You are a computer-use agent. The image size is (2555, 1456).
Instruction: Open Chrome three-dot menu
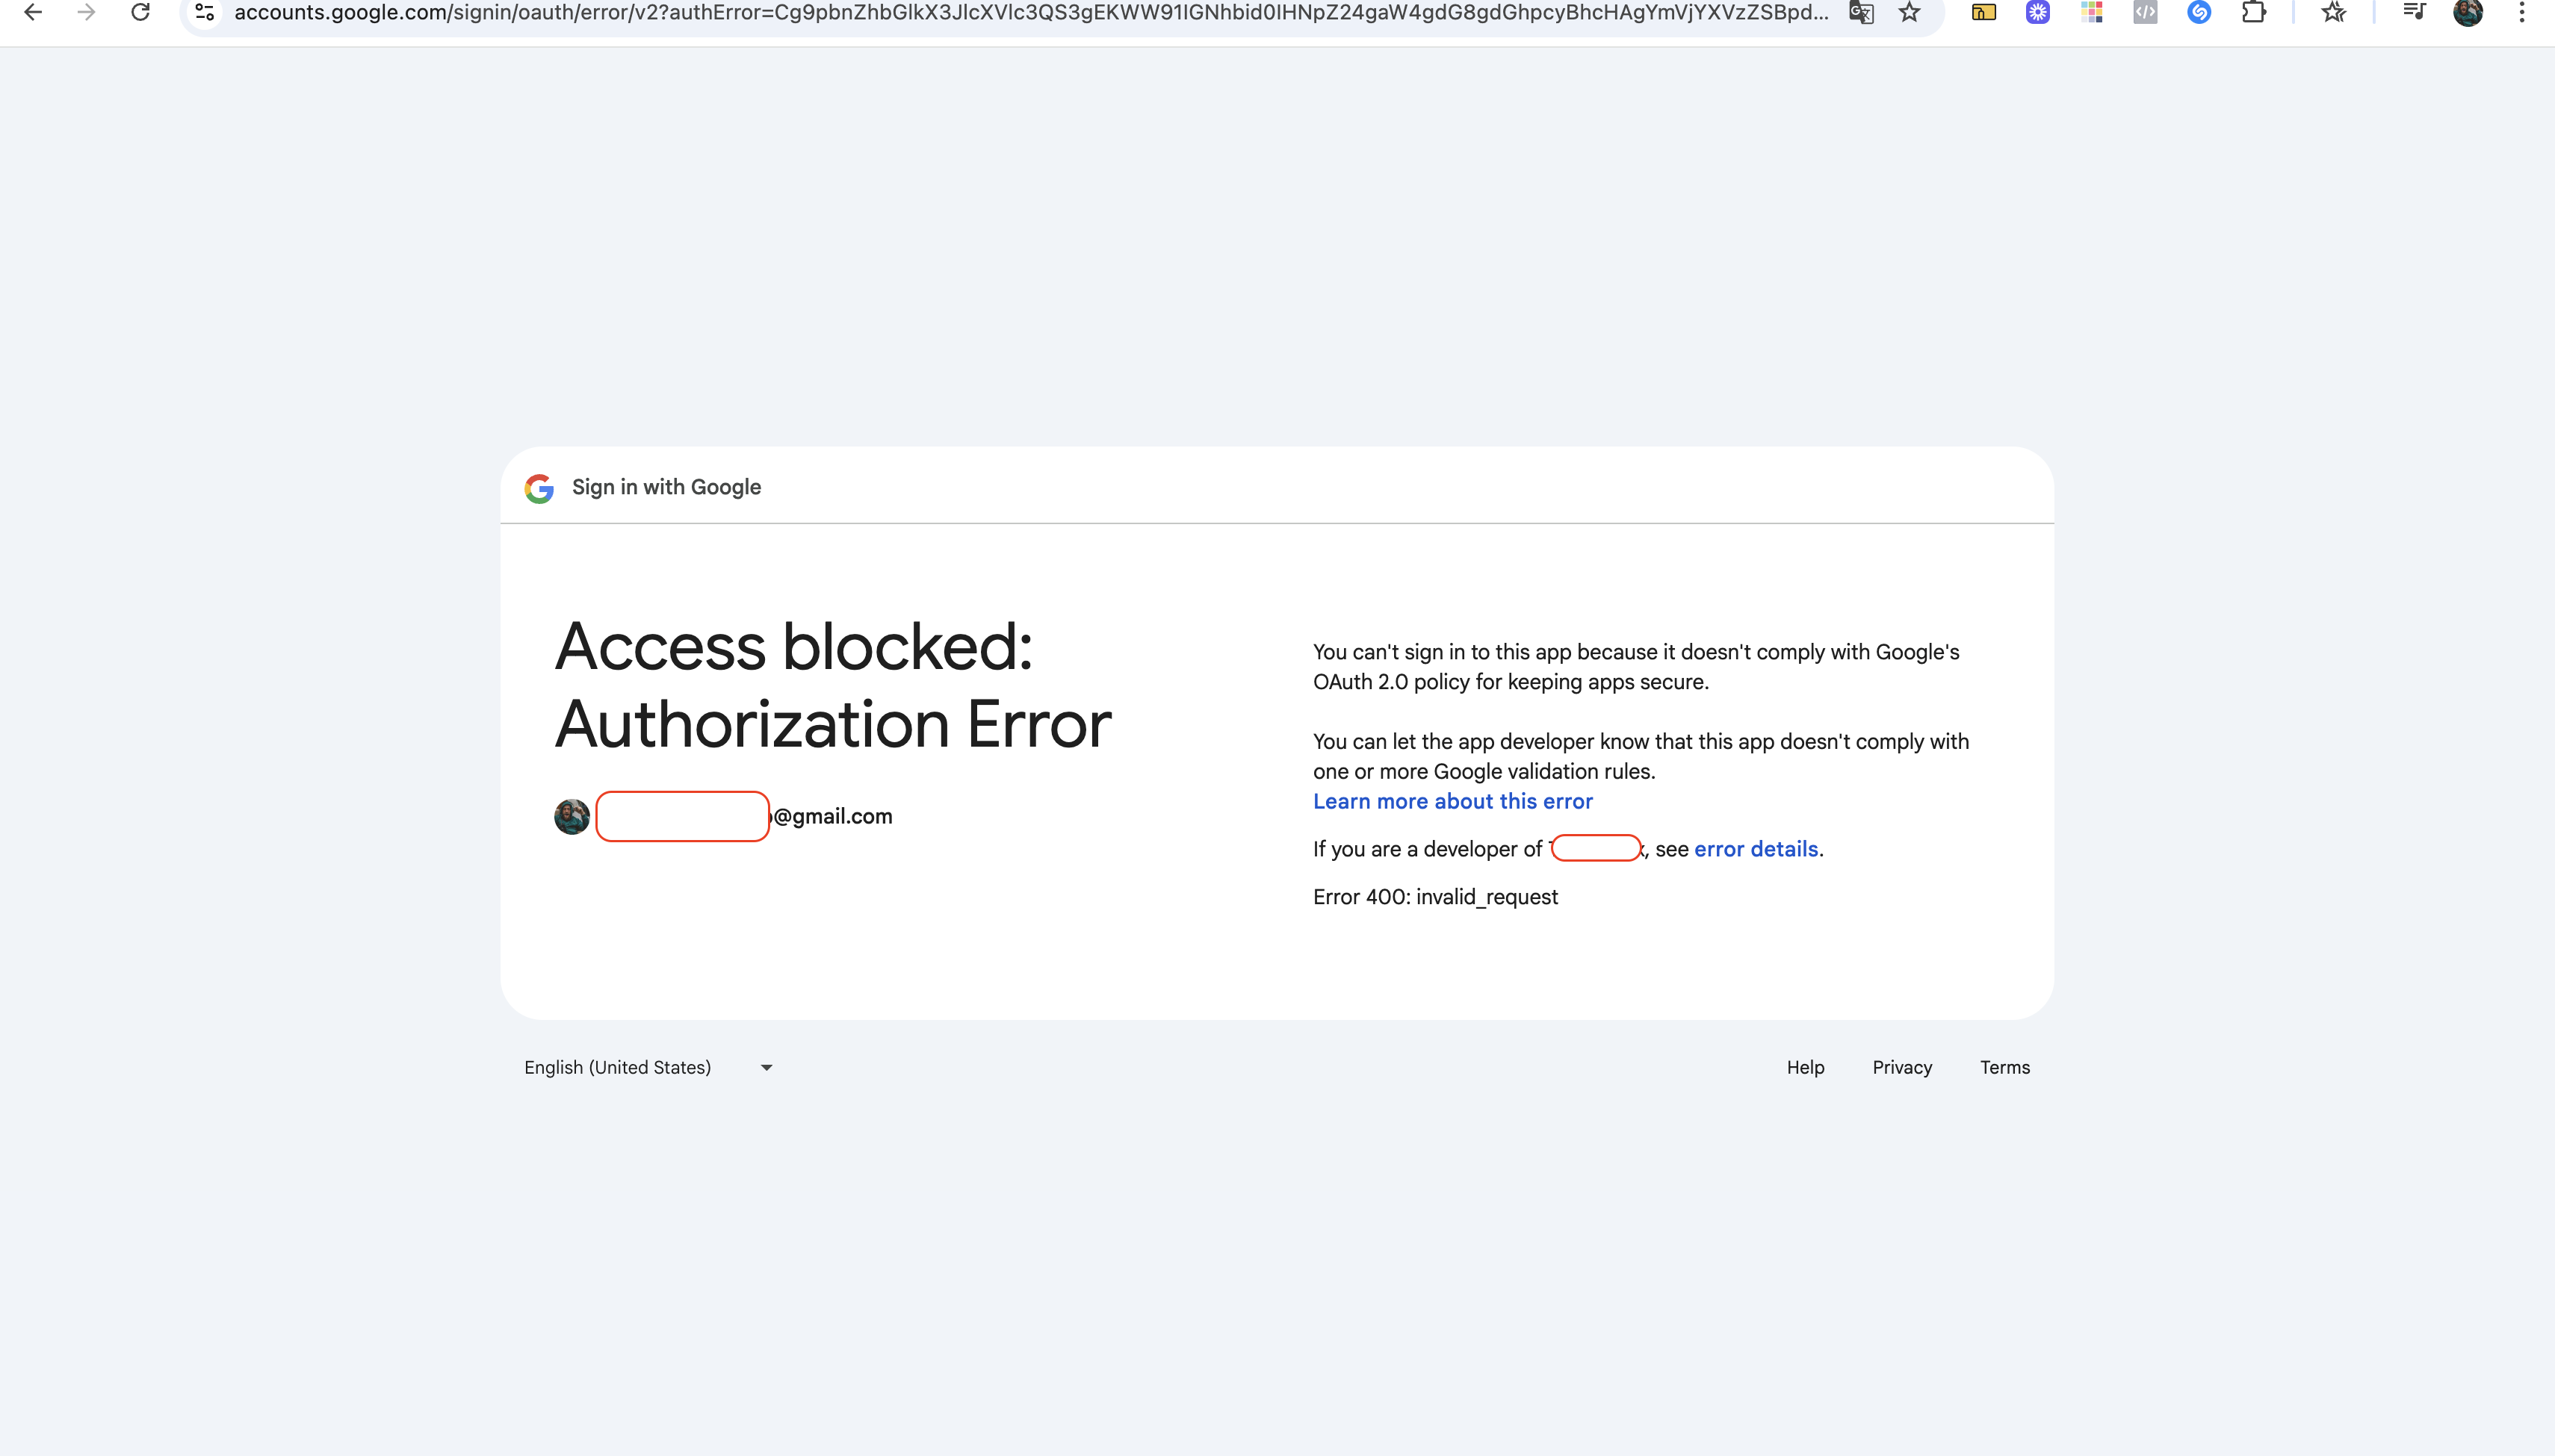(2522, 12)
